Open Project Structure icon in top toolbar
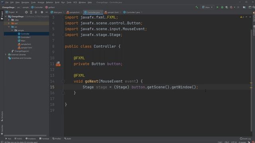Viewport: 255px width, 143px height. tap(244, 7)
